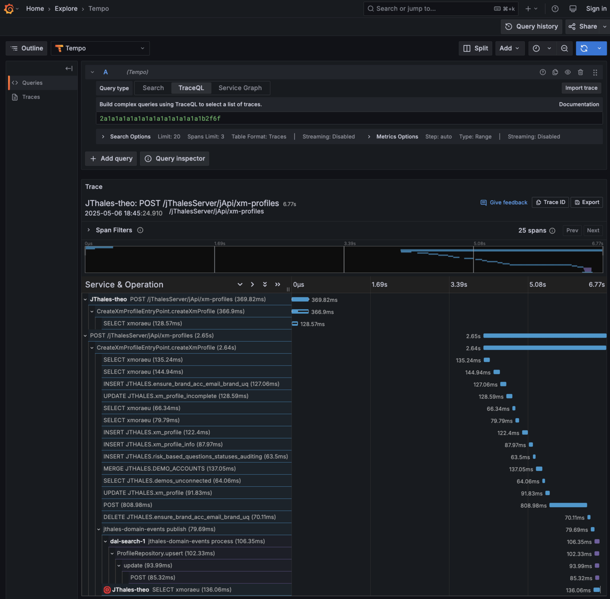Click collapse one level right chevron icon
This screenshot has height=599, width=610.
tap(252, 284)
